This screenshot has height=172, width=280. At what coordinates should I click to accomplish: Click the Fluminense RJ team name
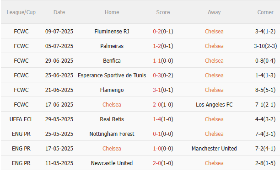[x=112, y=32]
